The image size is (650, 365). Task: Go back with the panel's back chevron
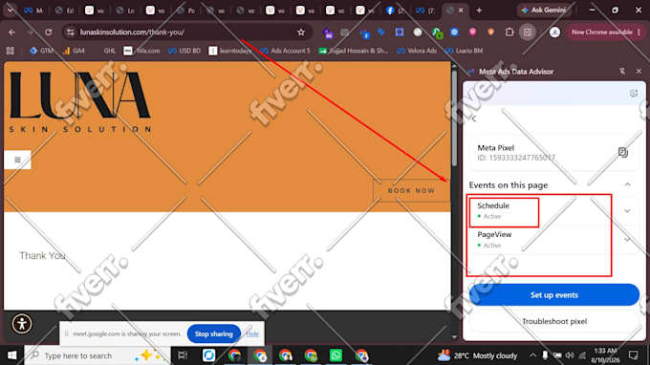tap(474, 118)
